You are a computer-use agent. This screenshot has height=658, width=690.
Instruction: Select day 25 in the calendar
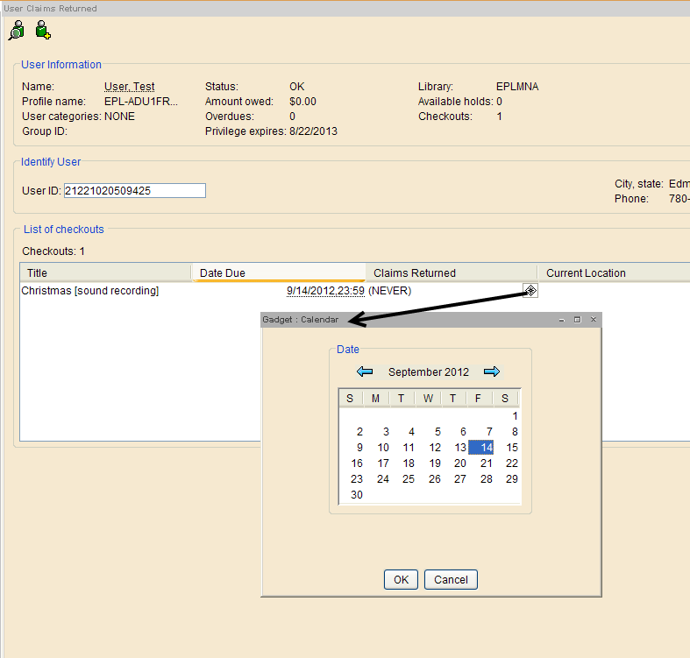click(x=403, y=479)
